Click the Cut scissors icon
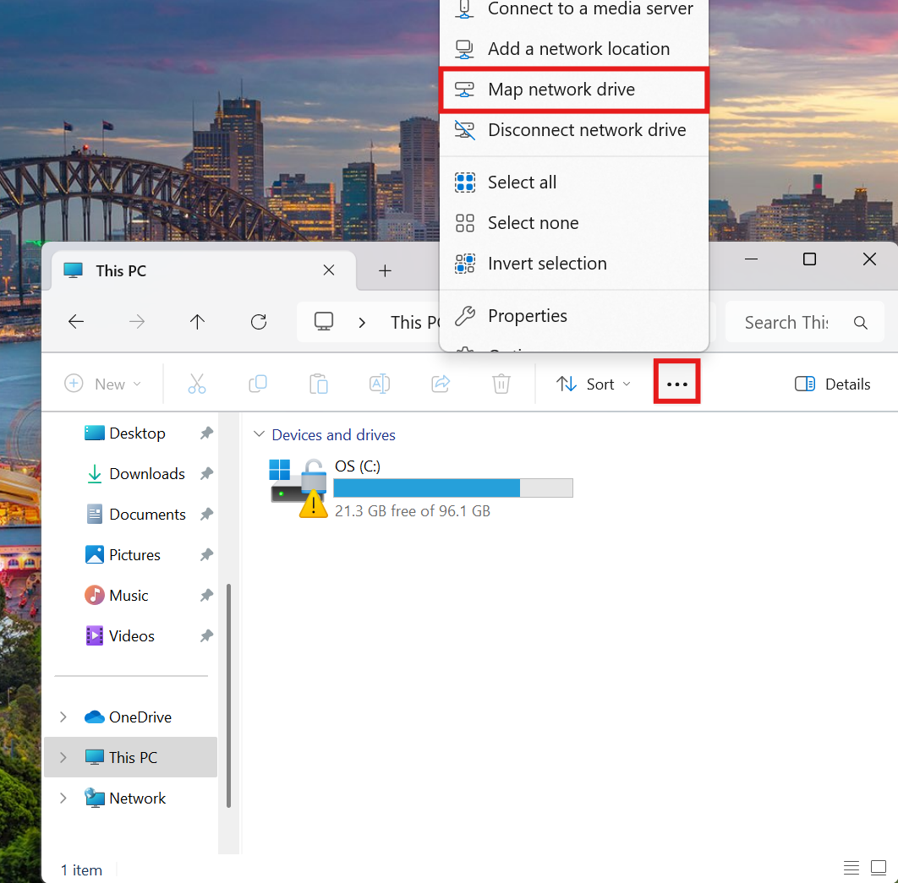898x883 pixels. click(x=197, y=384)
